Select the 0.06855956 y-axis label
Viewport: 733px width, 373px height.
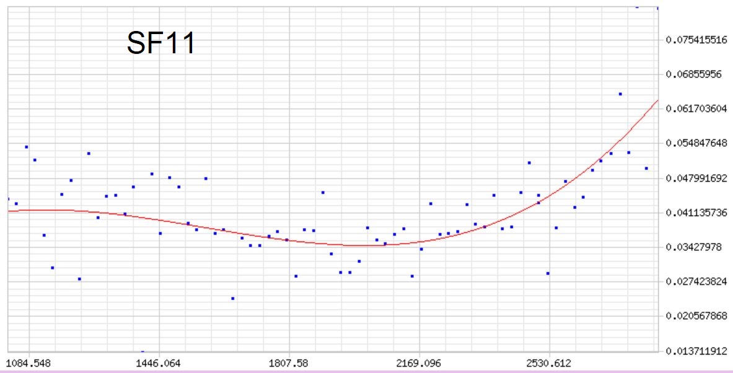pos(694,74)
